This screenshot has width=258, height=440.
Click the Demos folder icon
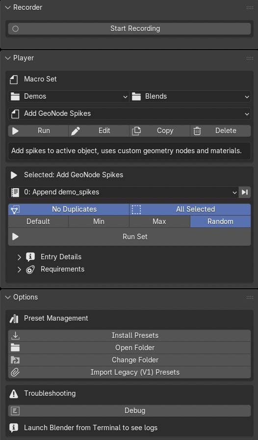click(x=15, y=97)
